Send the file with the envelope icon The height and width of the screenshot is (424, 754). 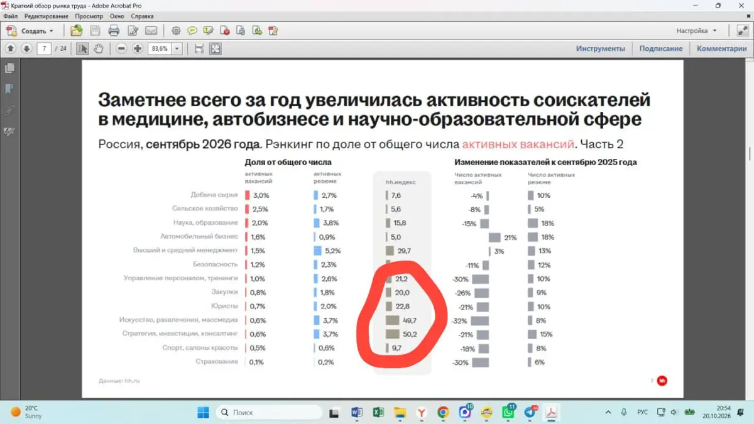tap(151, 30)
